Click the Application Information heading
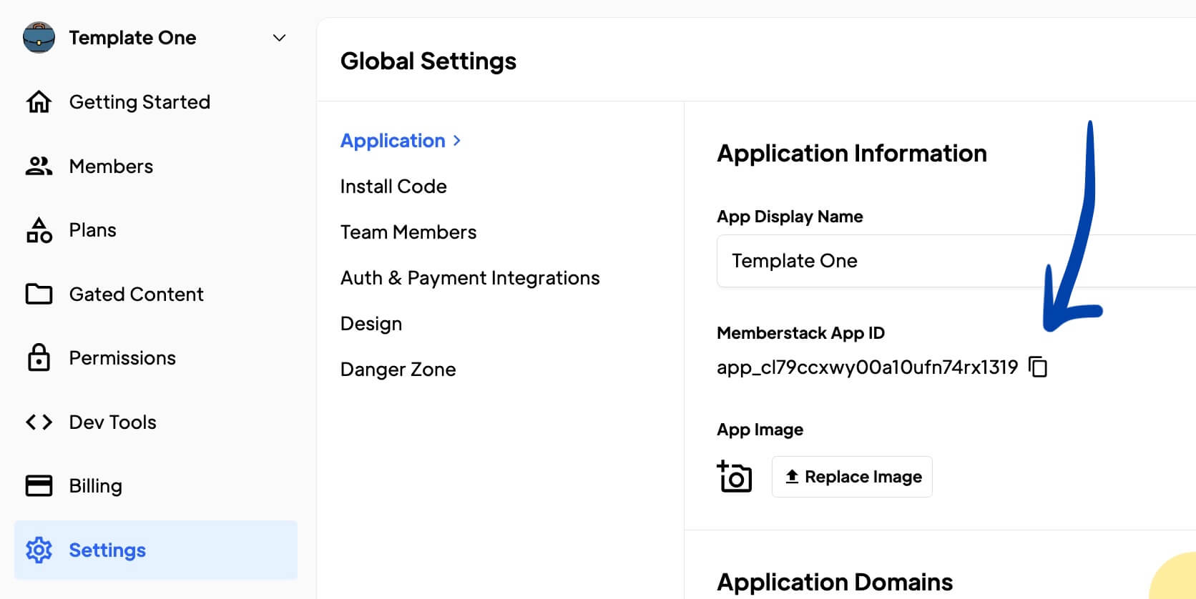This screenshot has height=599, width=1196. (x=852, y=154)
